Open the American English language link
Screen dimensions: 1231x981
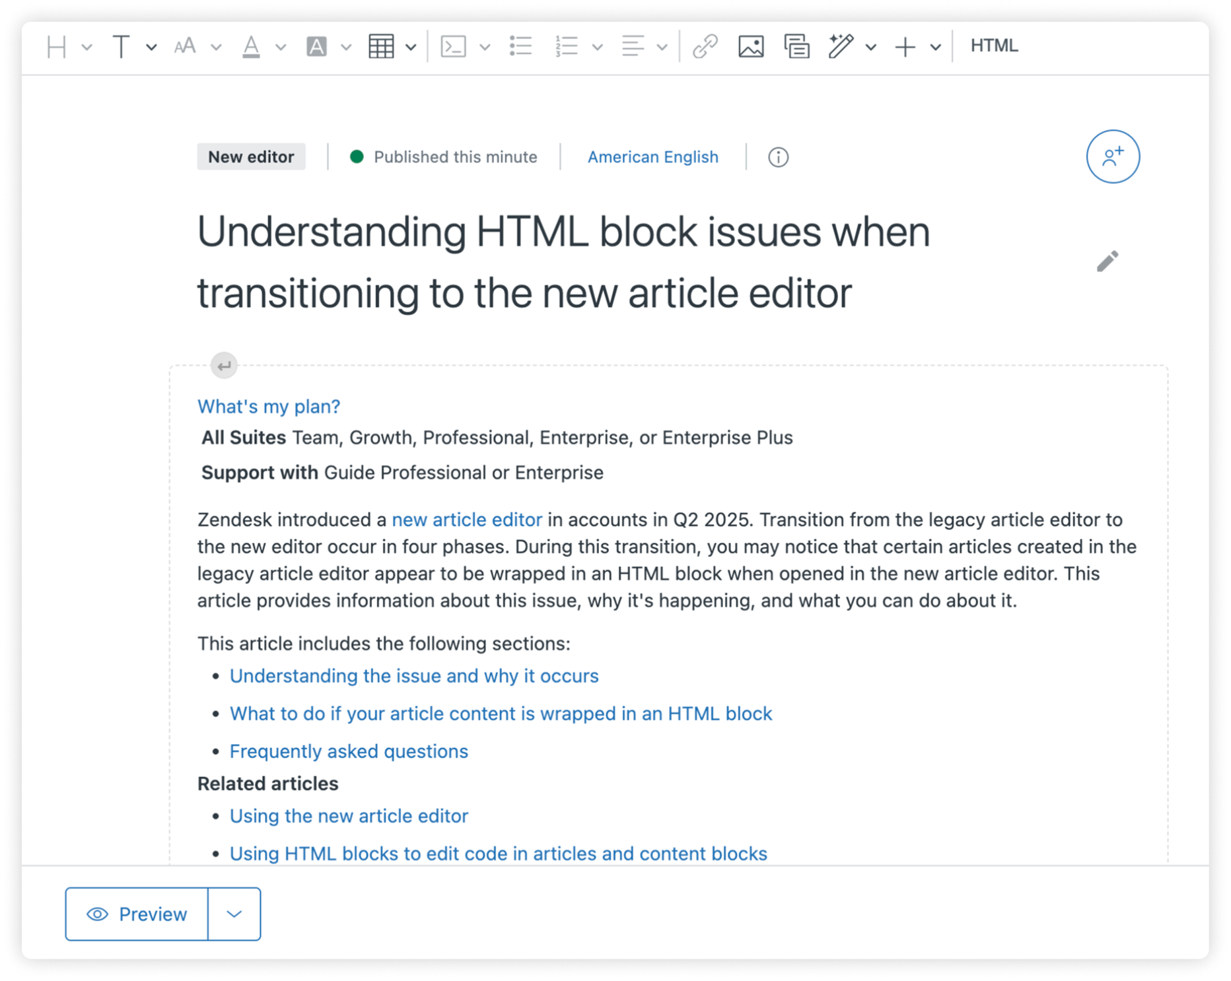(652, 157)
